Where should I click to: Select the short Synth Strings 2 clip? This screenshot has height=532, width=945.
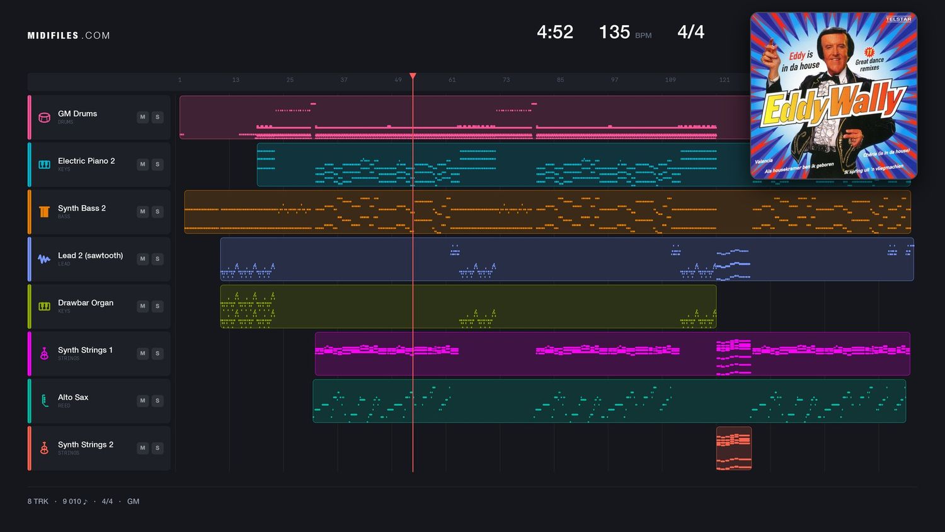tap(734, 448)
